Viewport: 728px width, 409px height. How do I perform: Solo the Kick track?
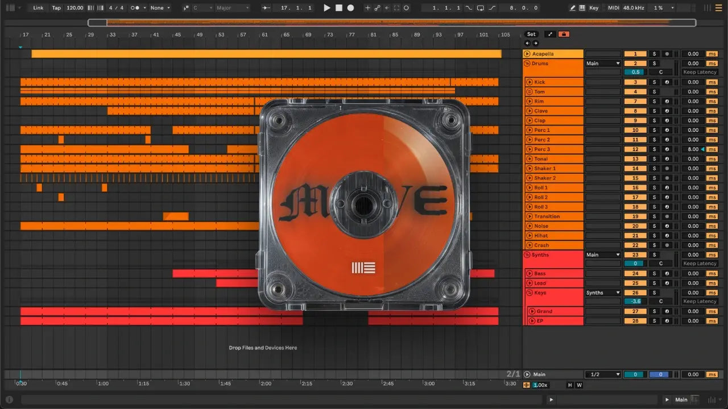pos(654,82)
